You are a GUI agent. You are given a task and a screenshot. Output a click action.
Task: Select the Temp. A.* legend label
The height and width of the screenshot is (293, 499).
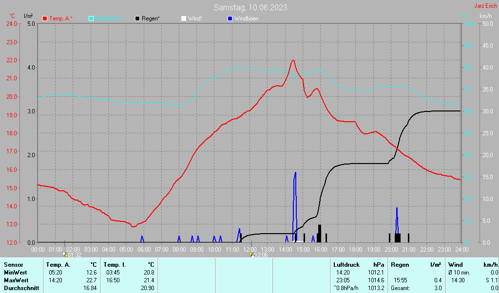(61, 19)
